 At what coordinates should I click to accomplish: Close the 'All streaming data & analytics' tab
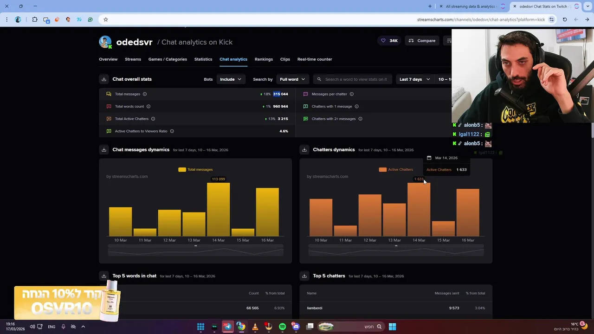[441, 6]
